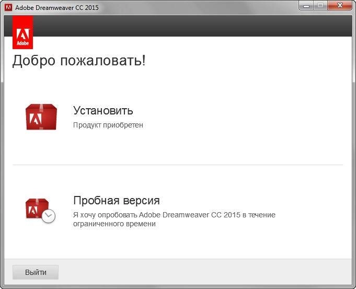Click the small Adobe icon in the title bar
The width and height of the screenshot is (356, 289).
click(8, 7)
